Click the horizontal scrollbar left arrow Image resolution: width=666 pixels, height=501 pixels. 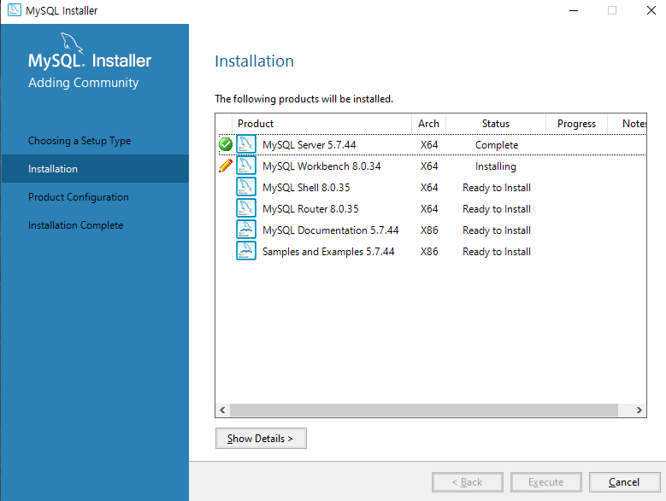222,410
